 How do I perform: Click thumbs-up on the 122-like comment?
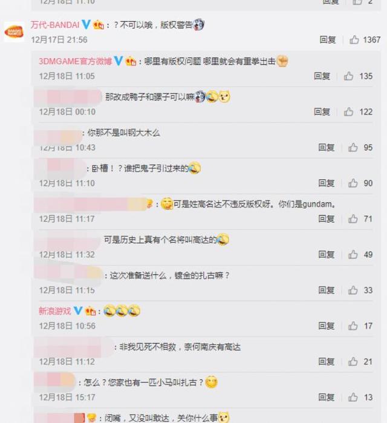coord(348,112)
